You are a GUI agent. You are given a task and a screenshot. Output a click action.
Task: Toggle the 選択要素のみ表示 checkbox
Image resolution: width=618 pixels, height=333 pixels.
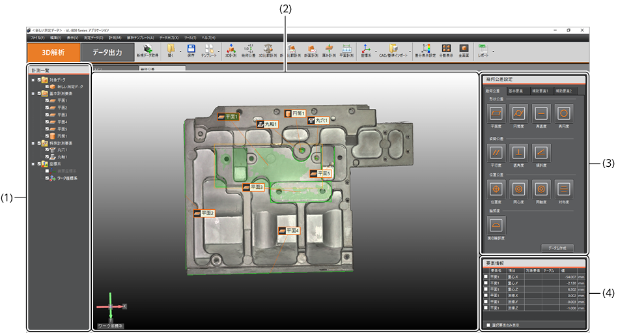(489, 324)
